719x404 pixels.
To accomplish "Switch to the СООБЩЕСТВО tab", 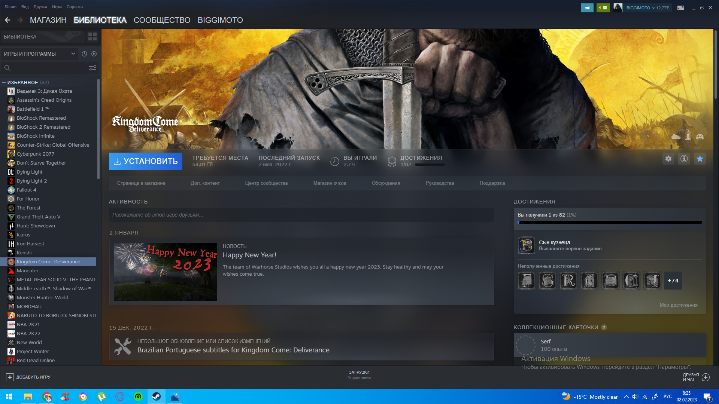I will 162,20.
